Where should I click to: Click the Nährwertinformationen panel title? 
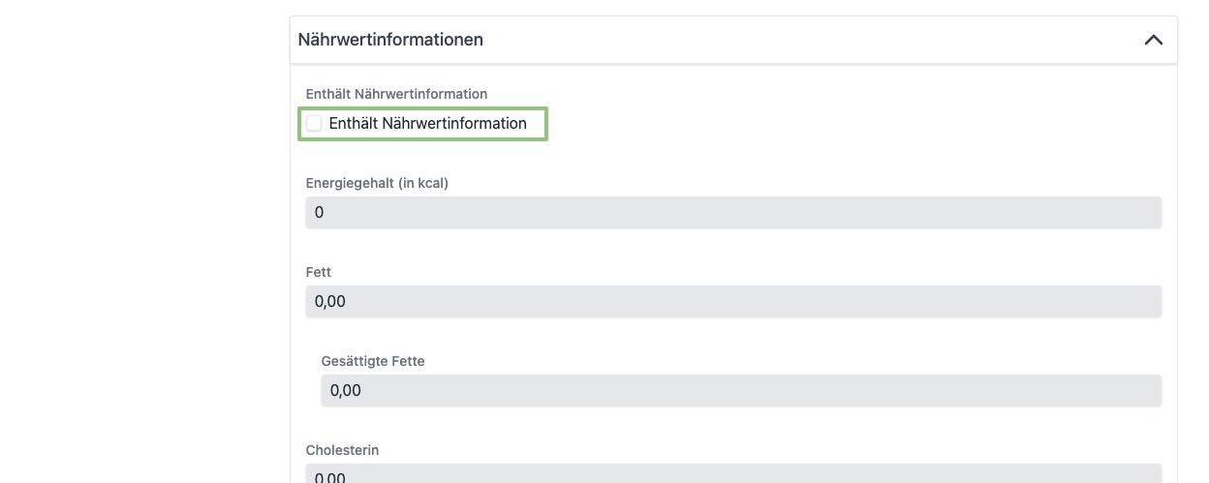pos(390,40)
